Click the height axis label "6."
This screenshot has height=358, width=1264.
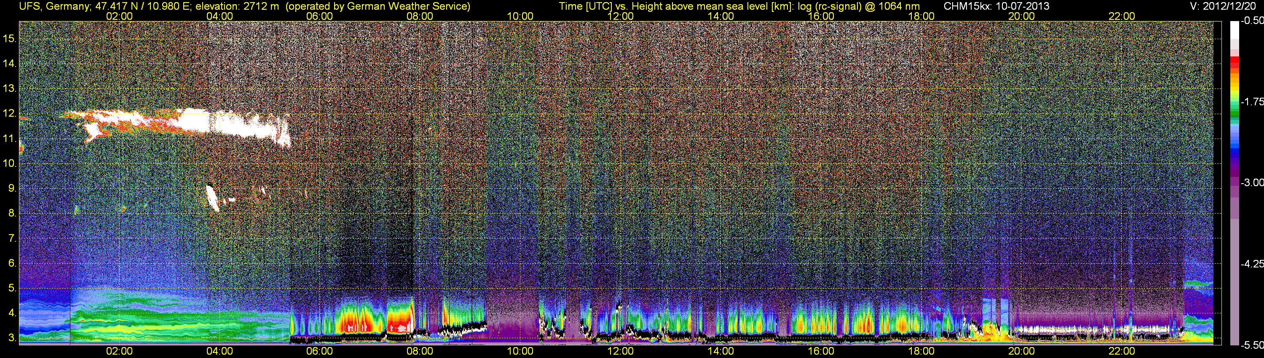click(12, 263)
